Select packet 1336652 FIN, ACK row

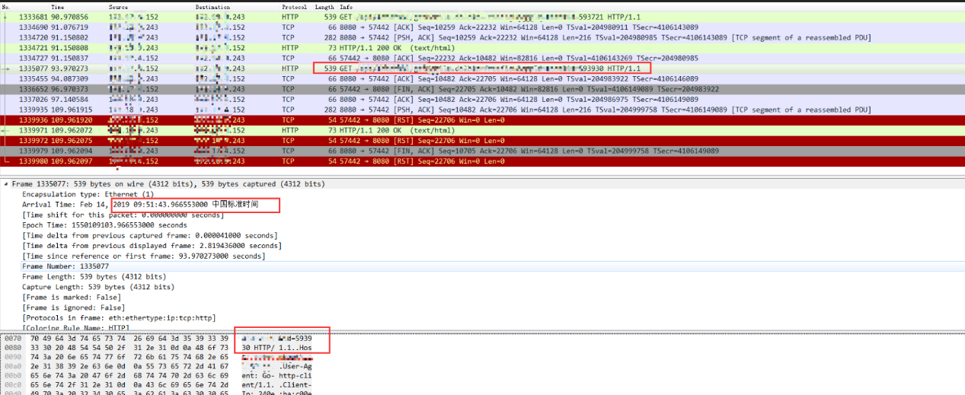coord(482,89)
